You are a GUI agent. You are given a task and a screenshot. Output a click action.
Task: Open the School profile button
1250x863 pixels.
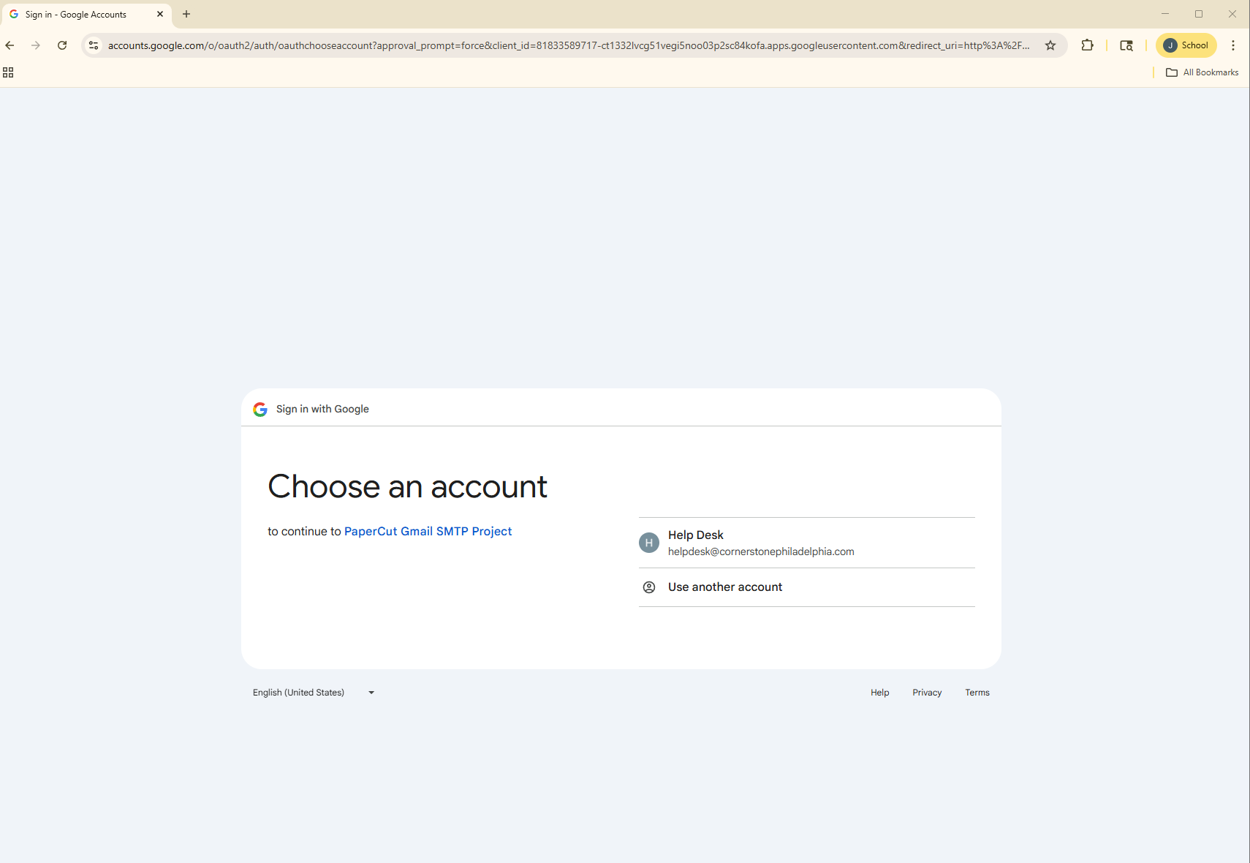[x=1186, y=45]
